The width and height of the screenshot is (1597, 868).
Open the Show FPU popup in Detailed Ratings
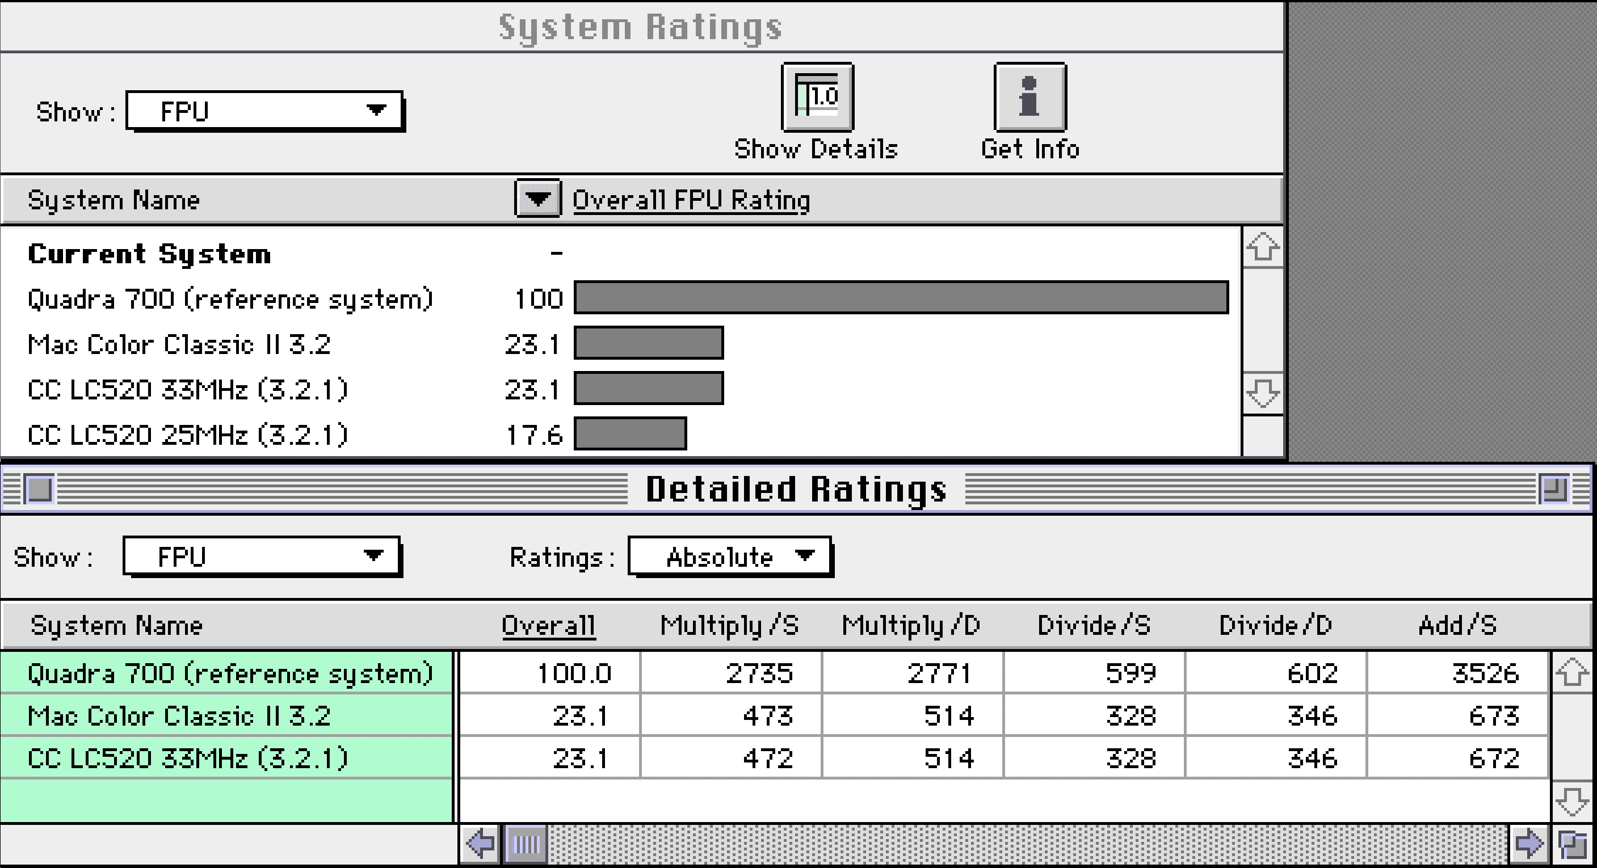(262, 557)
